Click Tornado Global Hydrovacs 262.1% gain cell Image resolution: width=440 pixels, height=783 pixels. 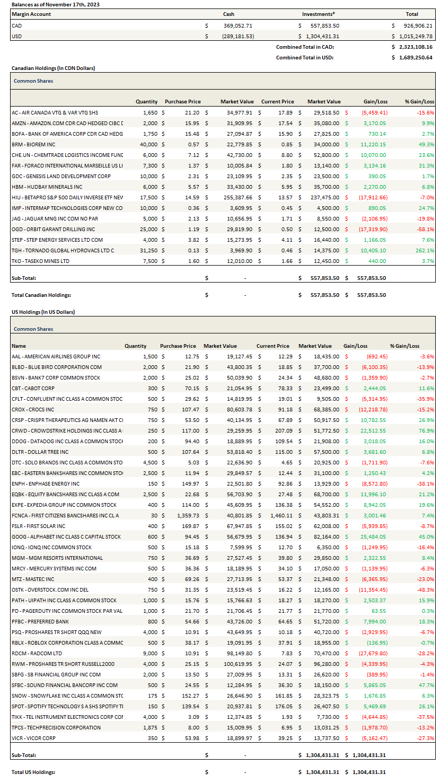pos(424,250)
